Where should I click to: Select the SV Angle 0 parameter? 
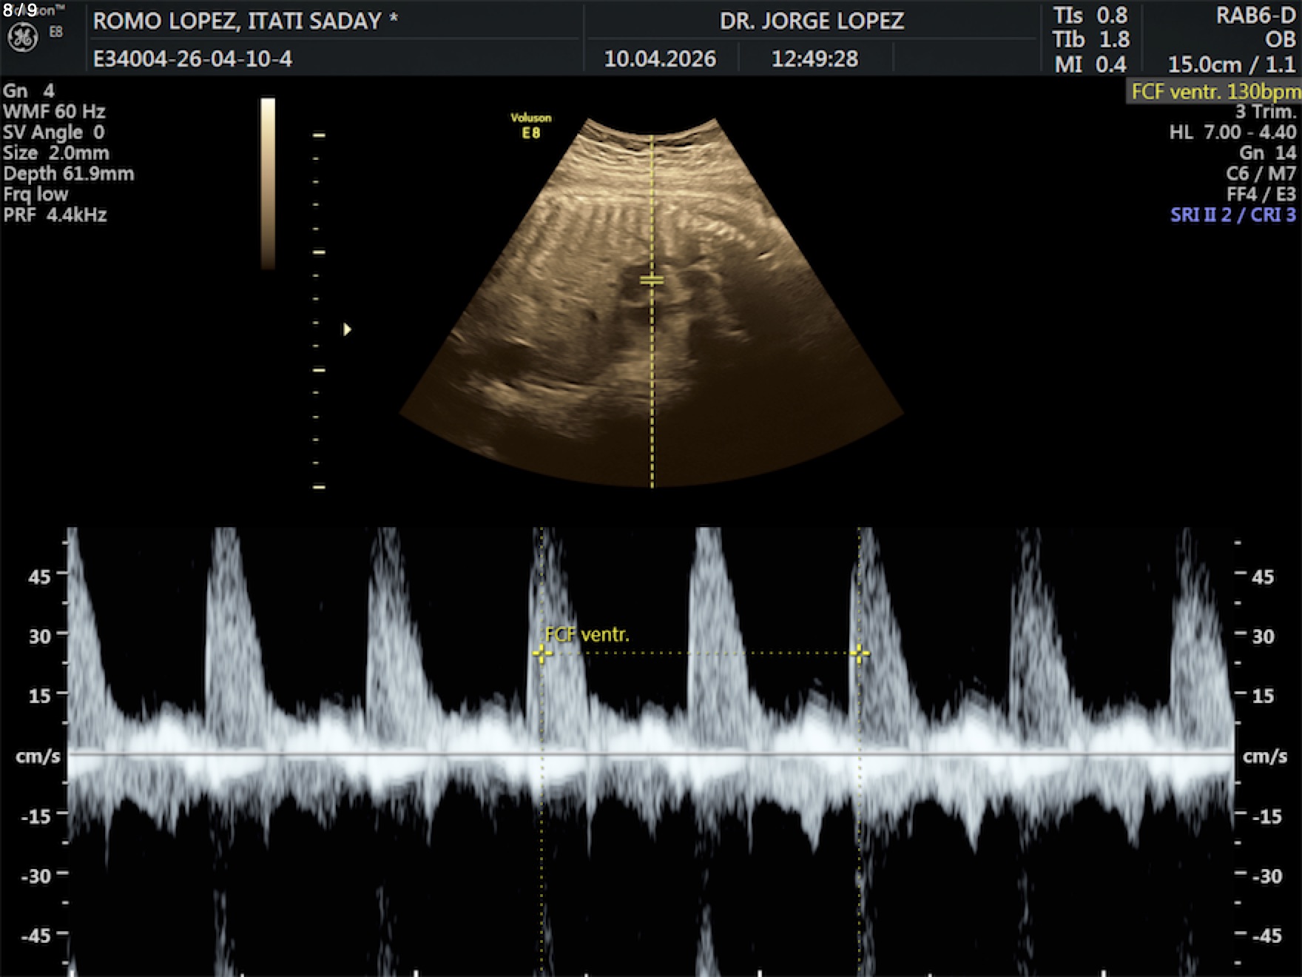(53, 132)
